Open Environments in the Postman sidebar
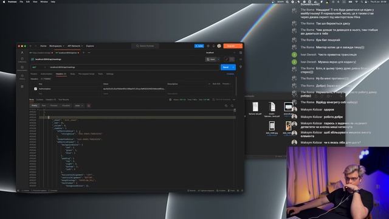Image resolution: width=389 pixels, height=219 pixels. pyautogui.click(x=22, y=68)
